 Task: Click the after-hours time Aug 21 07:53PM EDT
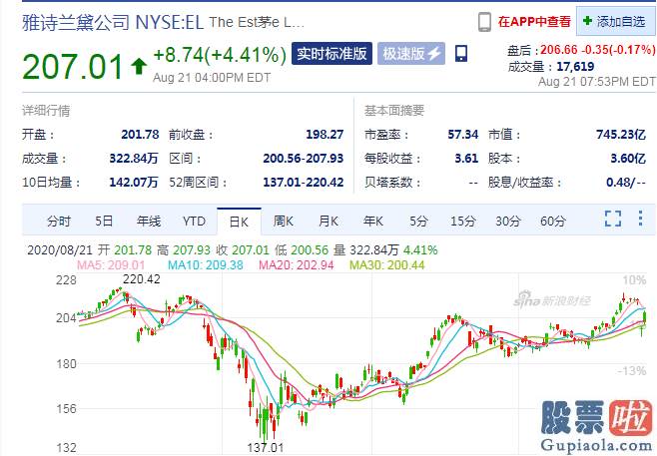(x=597, y=81)
